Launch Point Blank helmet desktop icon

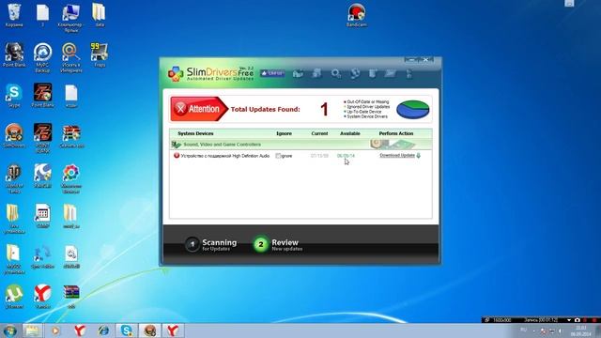tap(14, 54)
